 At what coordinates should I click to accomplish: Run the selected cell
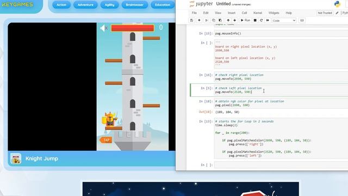pos(245,21)
